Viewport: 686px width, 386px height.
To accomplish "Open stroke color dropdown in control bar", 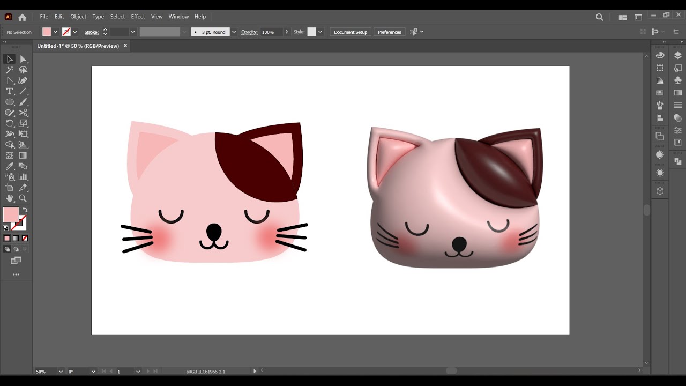I will (75, 32).
